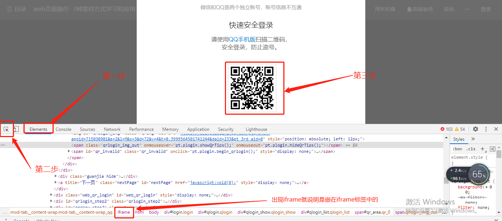Click the QR code image
The image size is (502, 221).
tap(252, 88)
